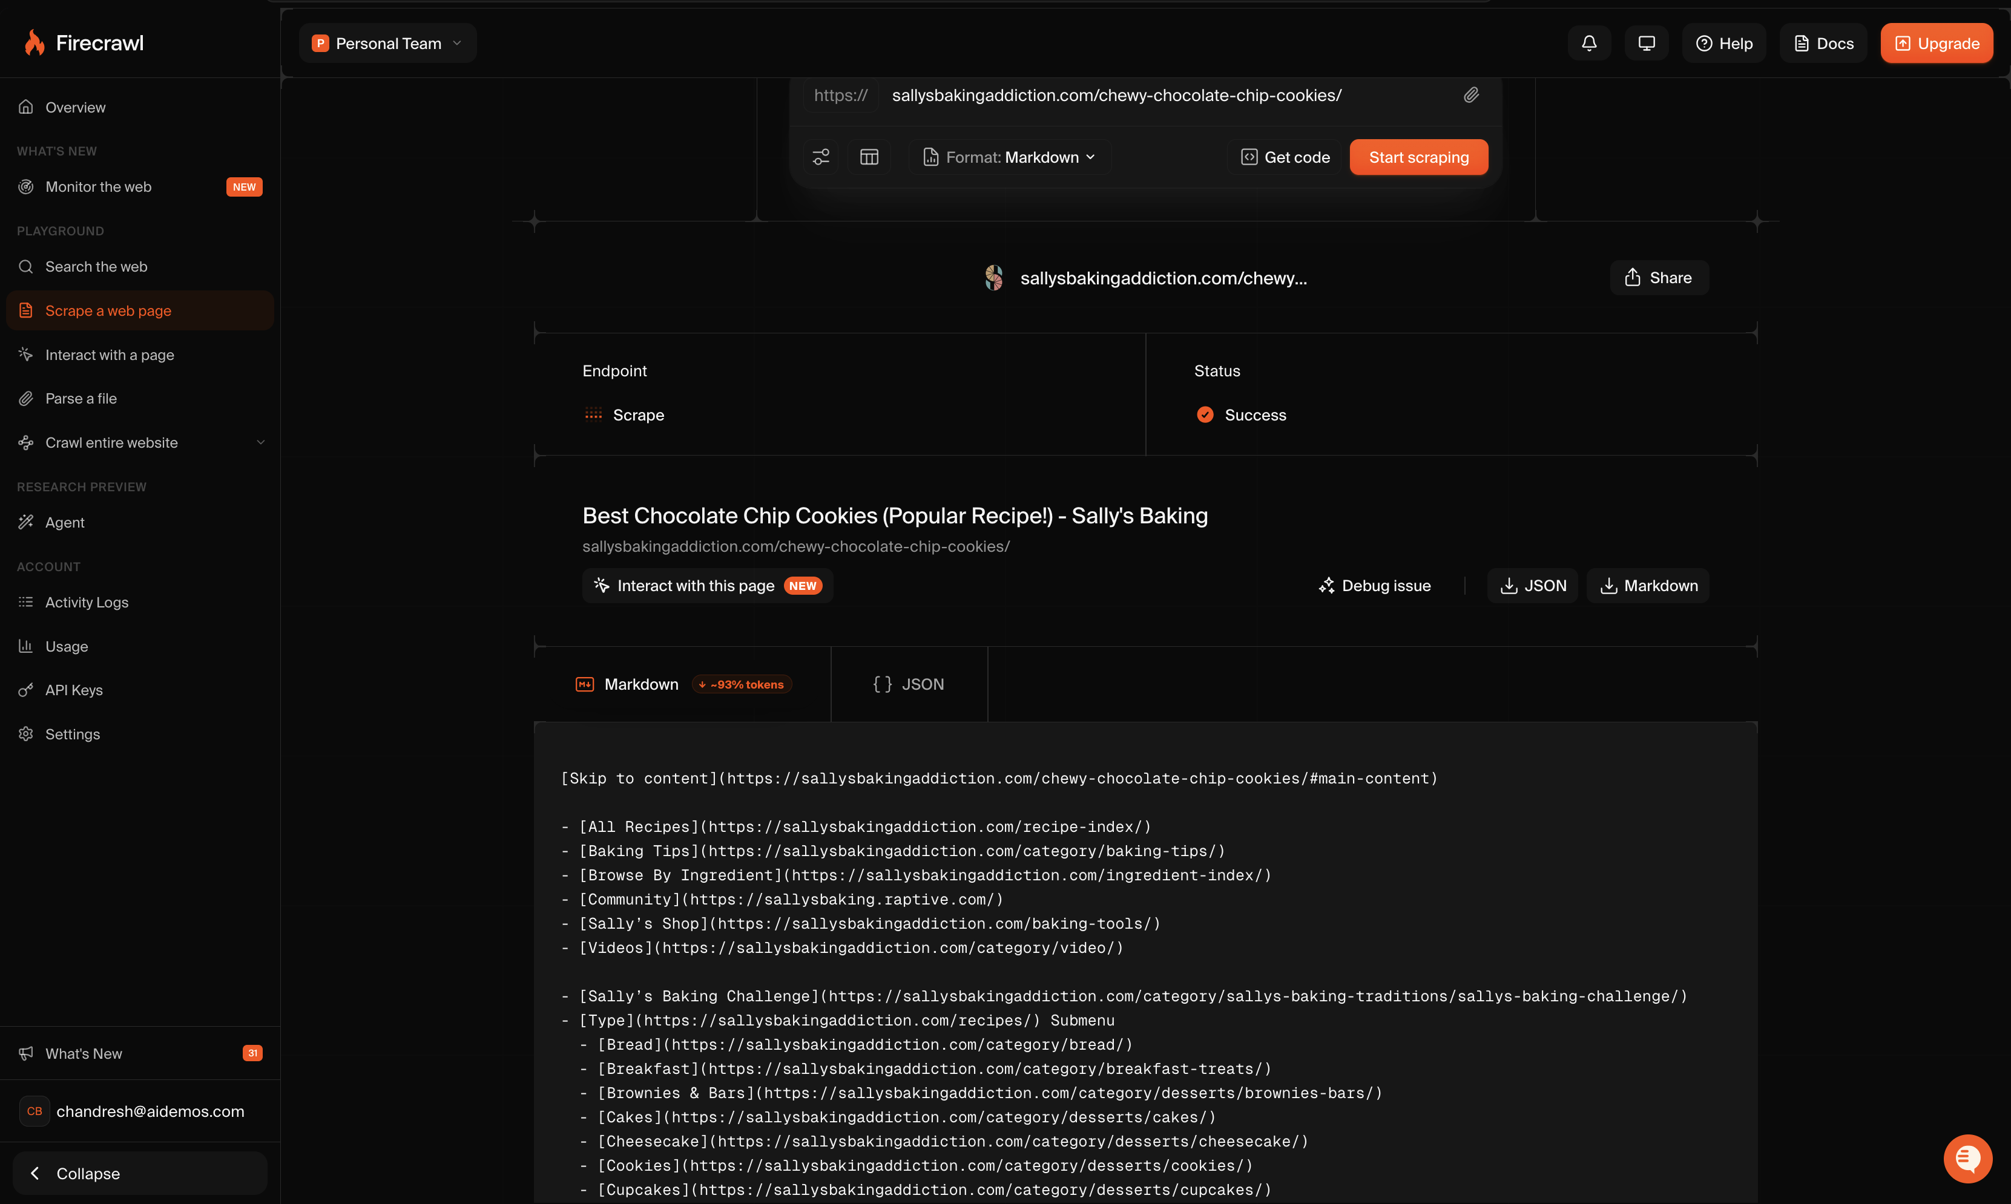
Task: Click the '[Community]' markdown line
Action: (x=782, y=899)
